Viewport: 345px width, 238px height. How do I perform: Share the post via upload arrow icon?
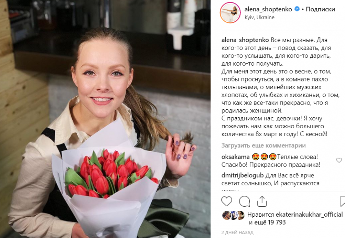pos(262,201)
